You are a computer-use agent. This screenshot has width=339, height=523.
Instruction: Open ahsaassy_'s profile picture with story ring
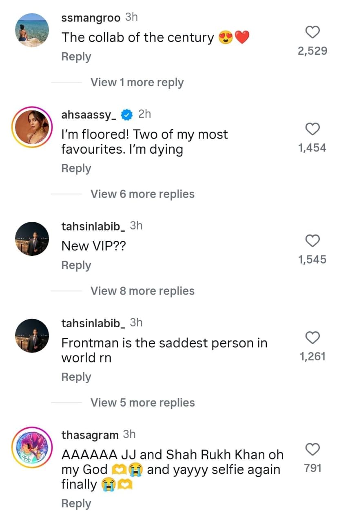(32, 127)
